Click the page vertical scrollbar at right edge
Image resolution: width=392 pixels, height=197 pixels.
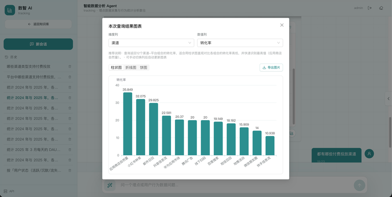pyautogui.click(x=390, y=132)
